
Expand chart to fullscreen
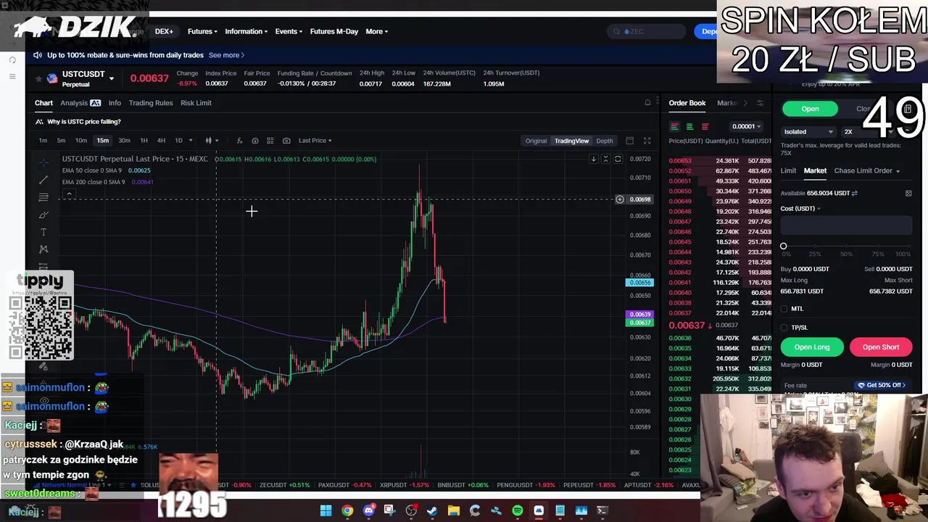click(647, 141)
